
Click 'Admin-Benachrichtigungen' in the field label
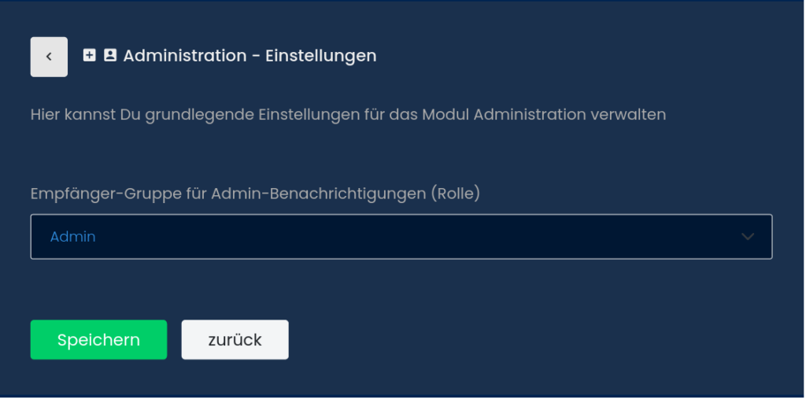(x=319, y=194)
